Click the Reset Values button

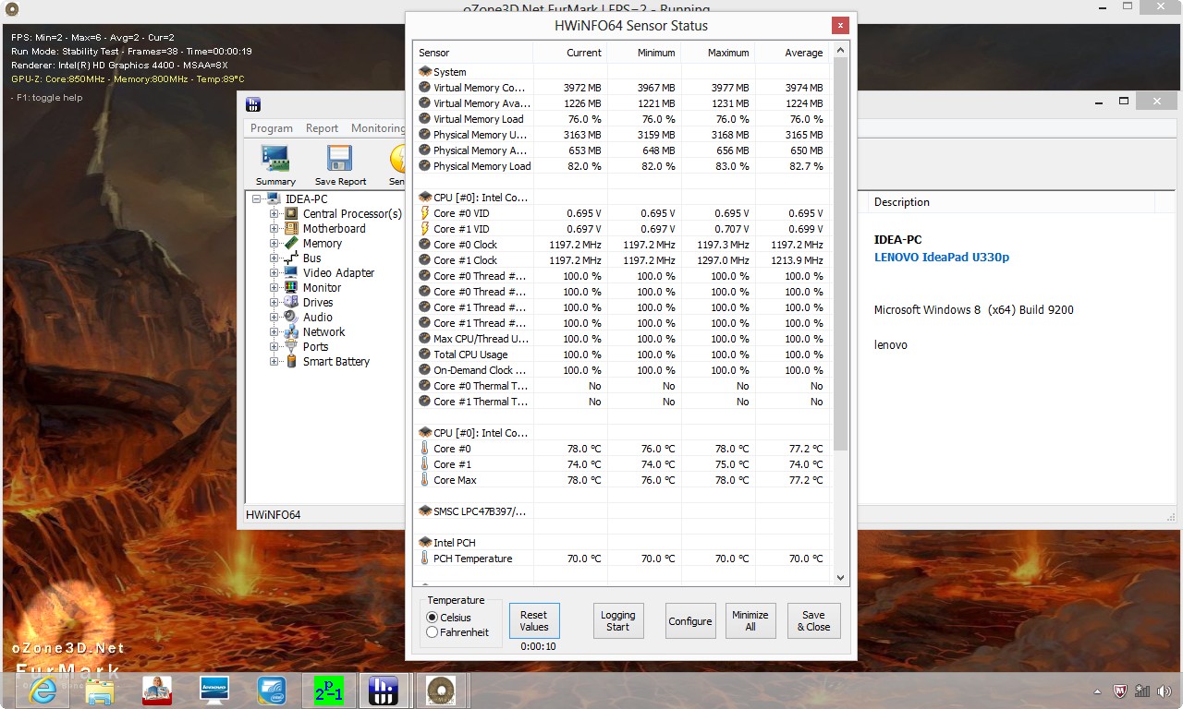pos(534,621)
